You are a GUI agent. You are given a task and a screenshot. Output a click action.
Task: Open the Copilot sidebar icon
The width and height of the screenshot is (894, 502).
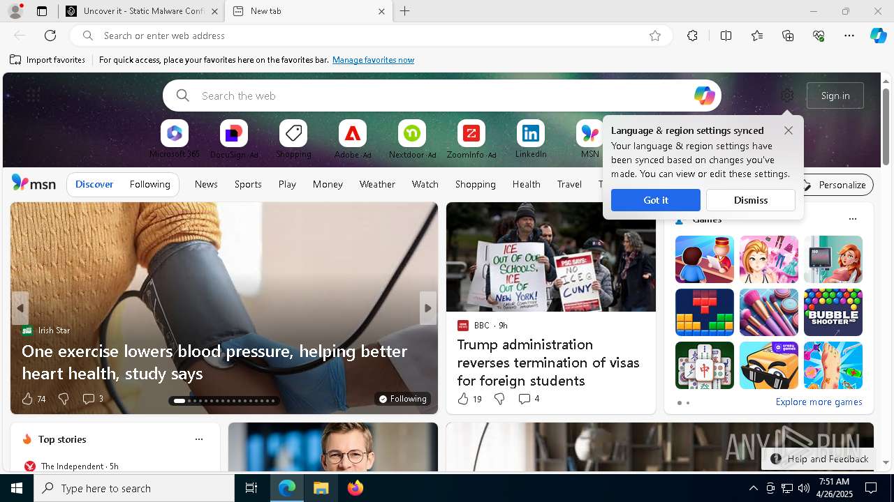878,36
